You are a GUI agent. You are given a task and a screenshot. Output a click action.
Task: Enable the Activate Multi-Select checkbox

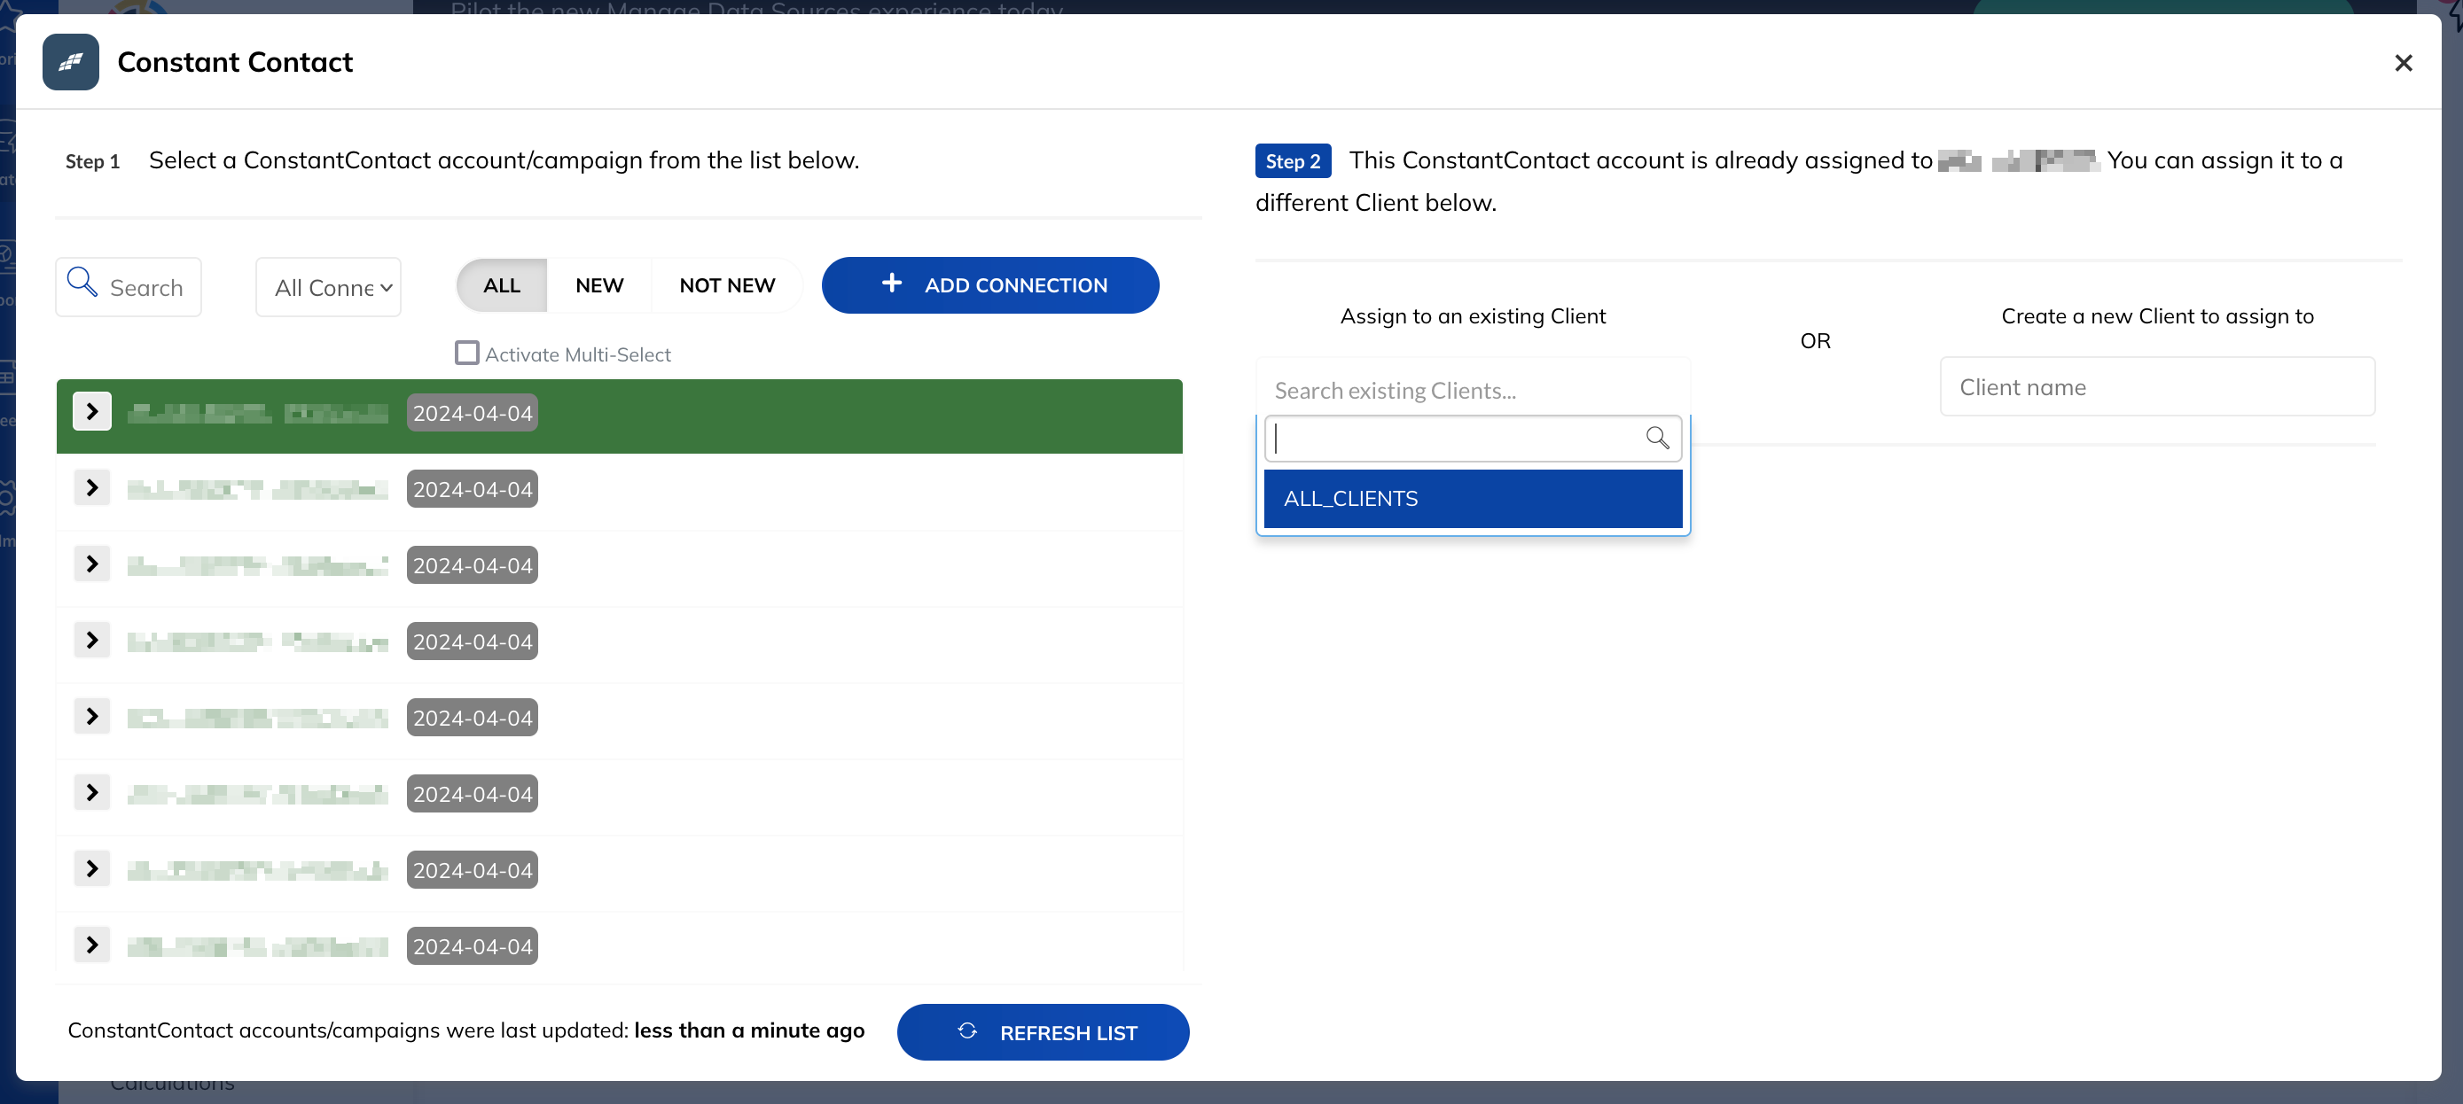click(x=466, y=354)
